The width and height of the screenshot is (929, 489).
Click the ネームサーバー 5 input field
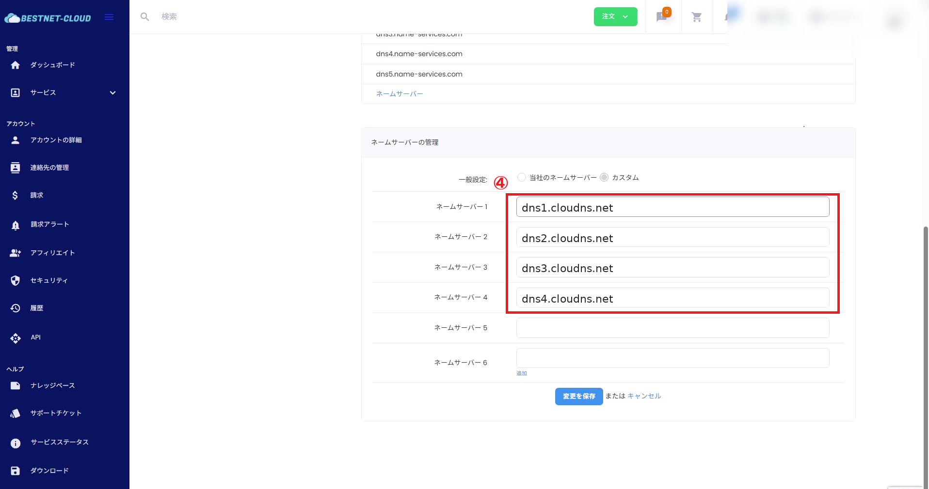pos(673,328)
